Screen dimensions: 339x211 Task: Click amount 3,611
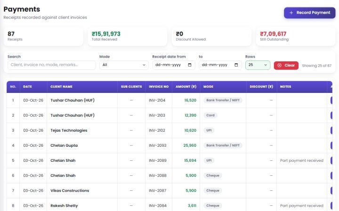click(192, 206)
